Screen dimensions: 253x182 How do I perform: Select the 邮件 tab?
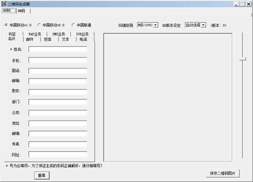(x=32, y=40)
